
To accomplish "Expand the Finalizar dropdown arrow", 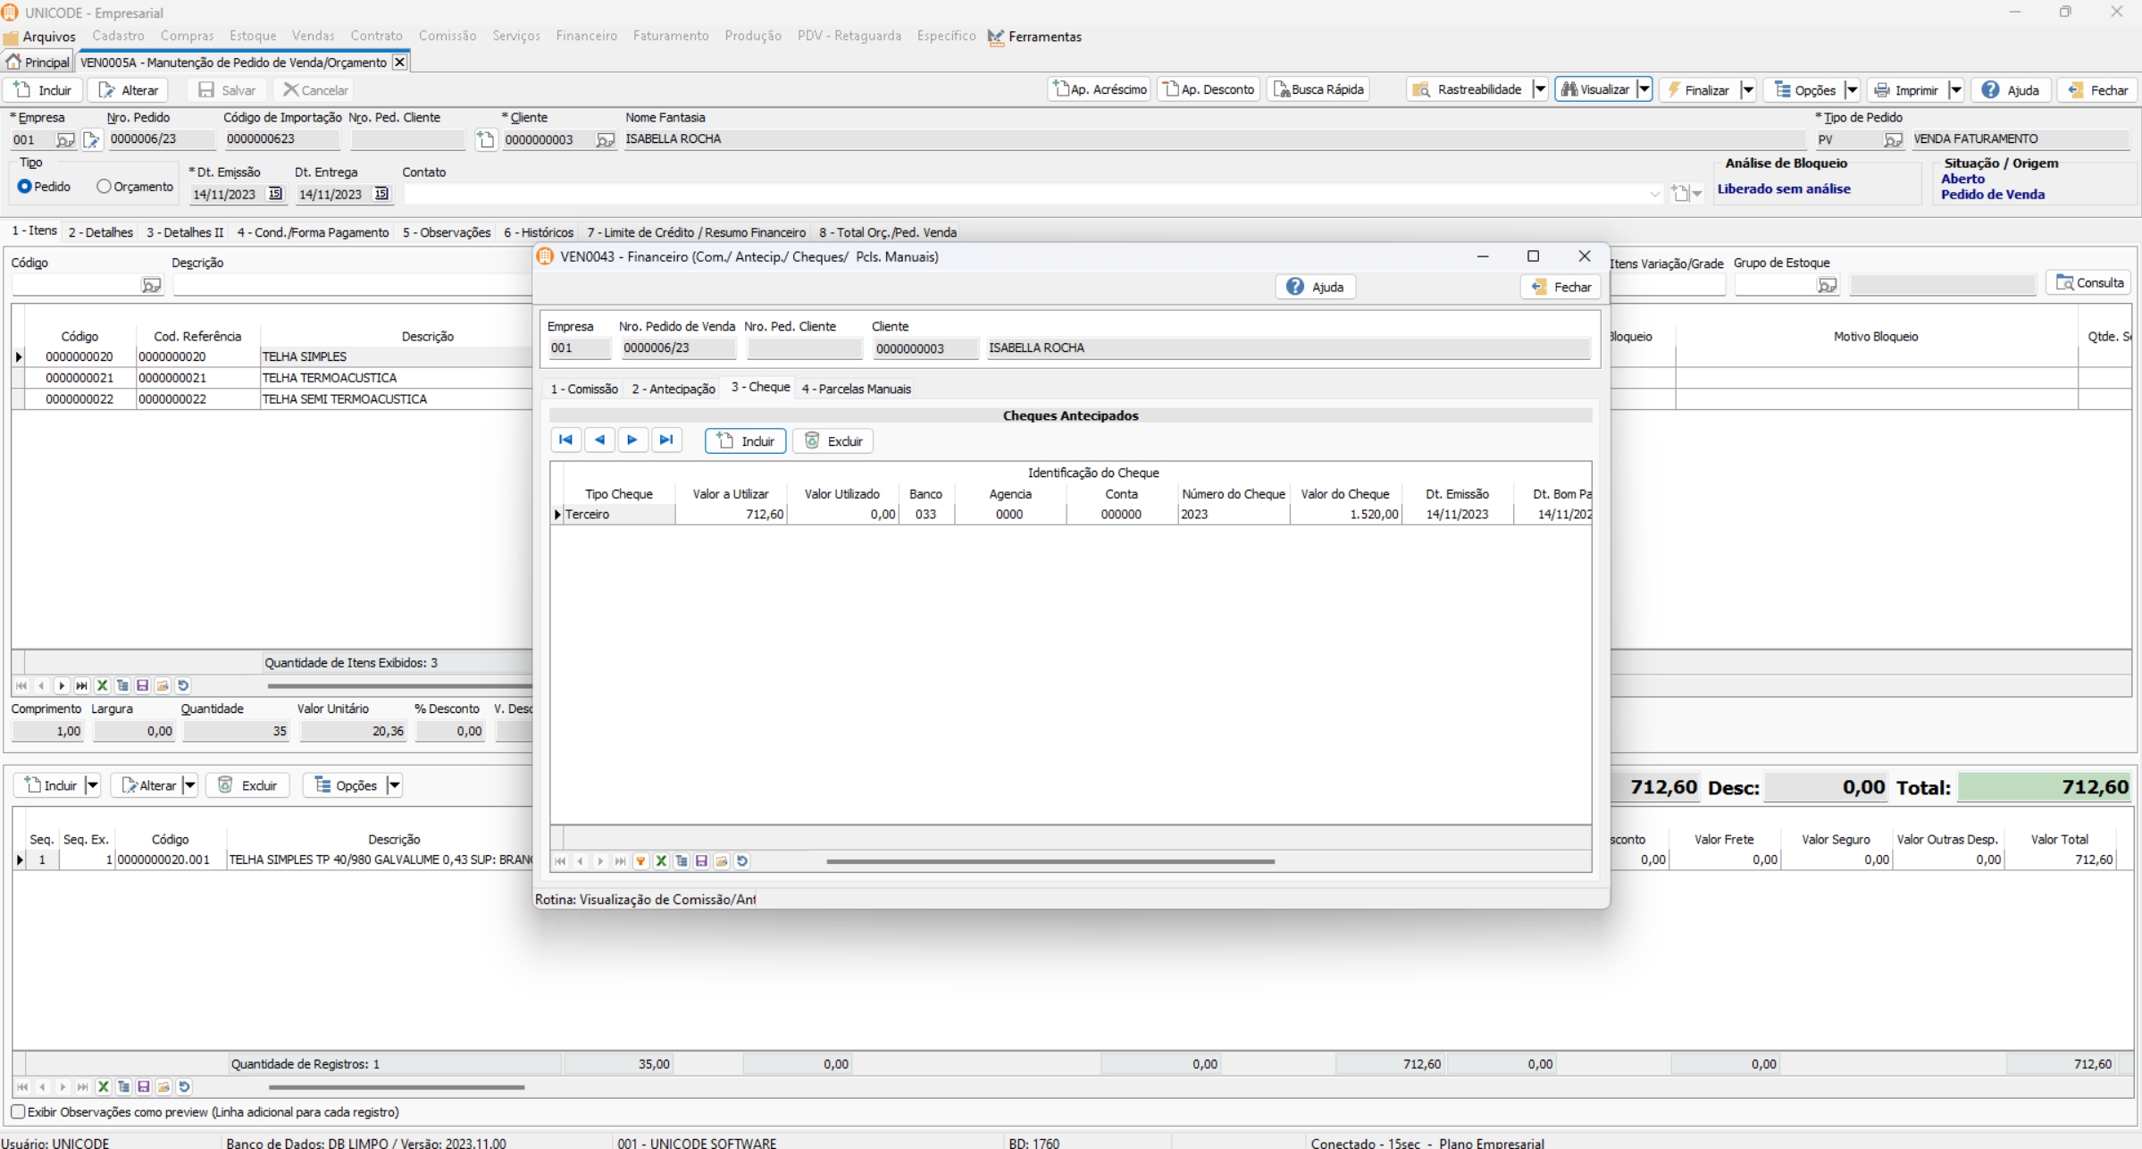I will [1748, 90].
